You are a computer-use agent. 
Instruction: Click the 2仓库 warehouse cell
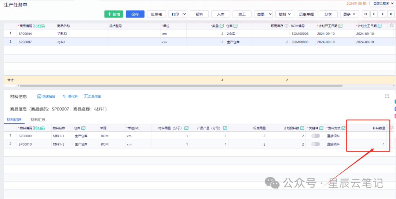238,34
